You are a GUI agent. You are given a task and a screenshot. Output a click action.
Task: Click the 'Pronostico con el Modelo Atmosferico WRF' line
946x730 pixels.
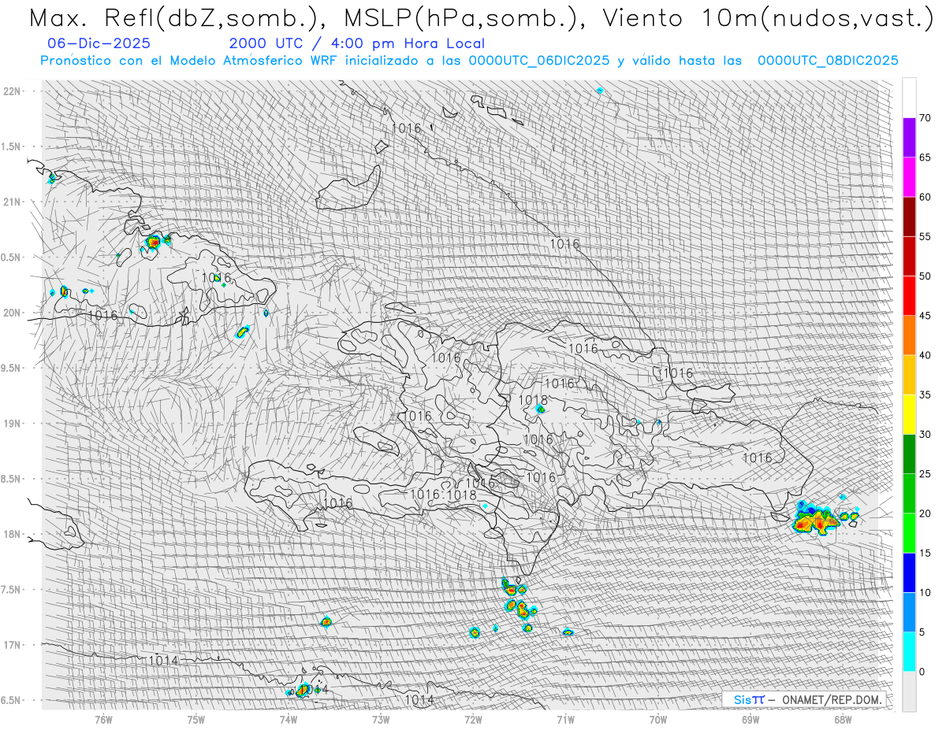pos(469,60)
